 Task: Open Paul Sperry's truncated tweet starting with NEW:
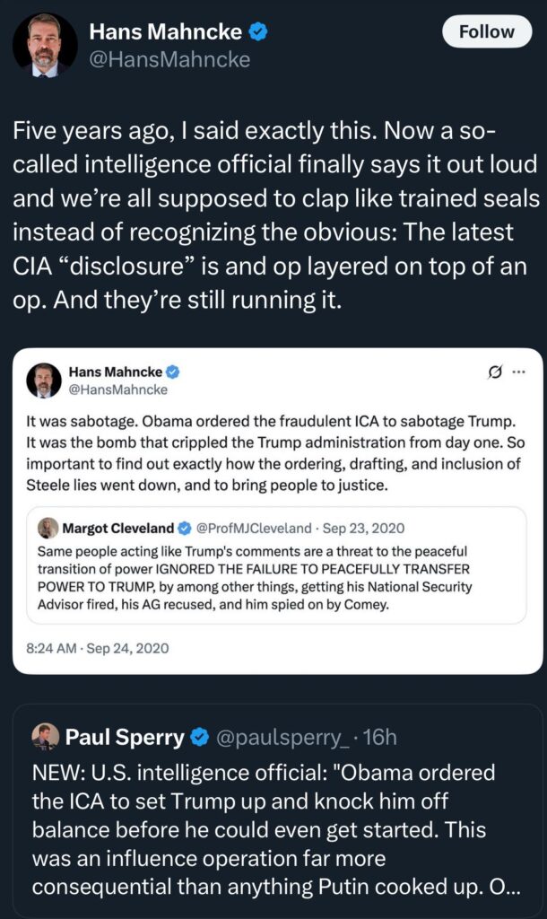pos(269,831)
